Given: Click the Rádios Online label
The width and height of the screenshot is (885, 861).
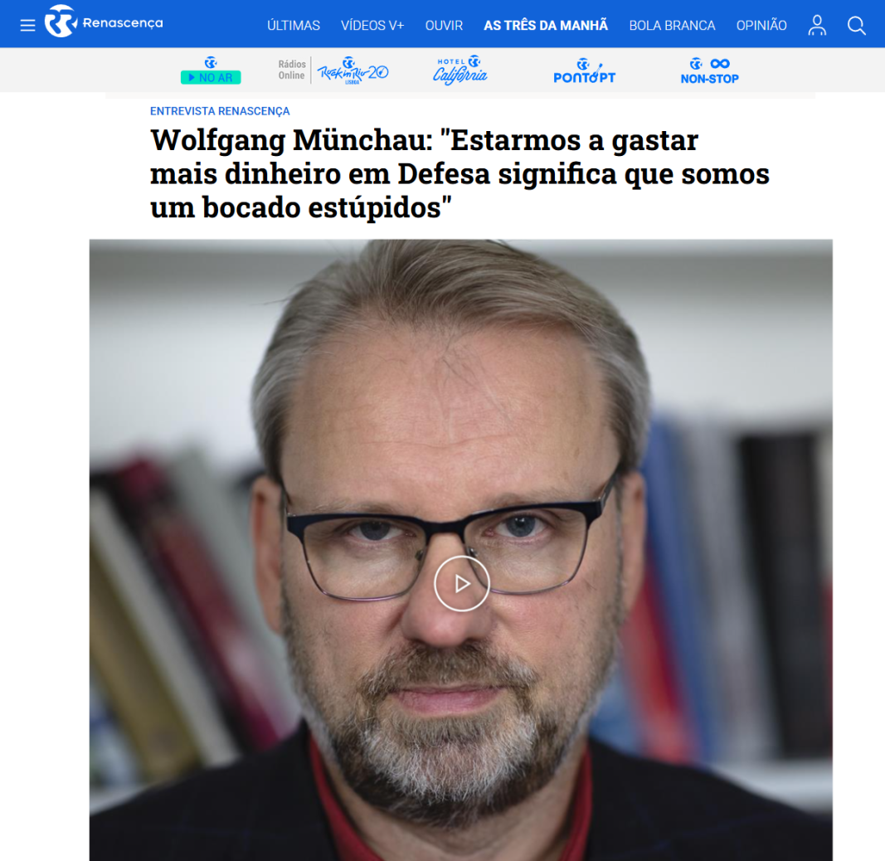Looking at the screenshot, I should tap(291, 70).
